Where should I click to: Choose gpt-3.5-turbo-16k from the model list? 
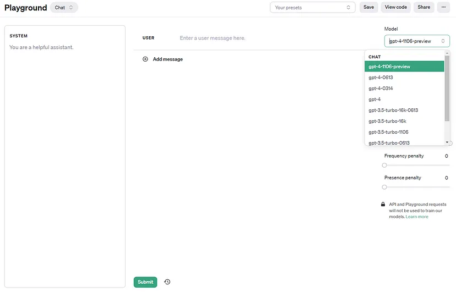[x=388, y=121]
